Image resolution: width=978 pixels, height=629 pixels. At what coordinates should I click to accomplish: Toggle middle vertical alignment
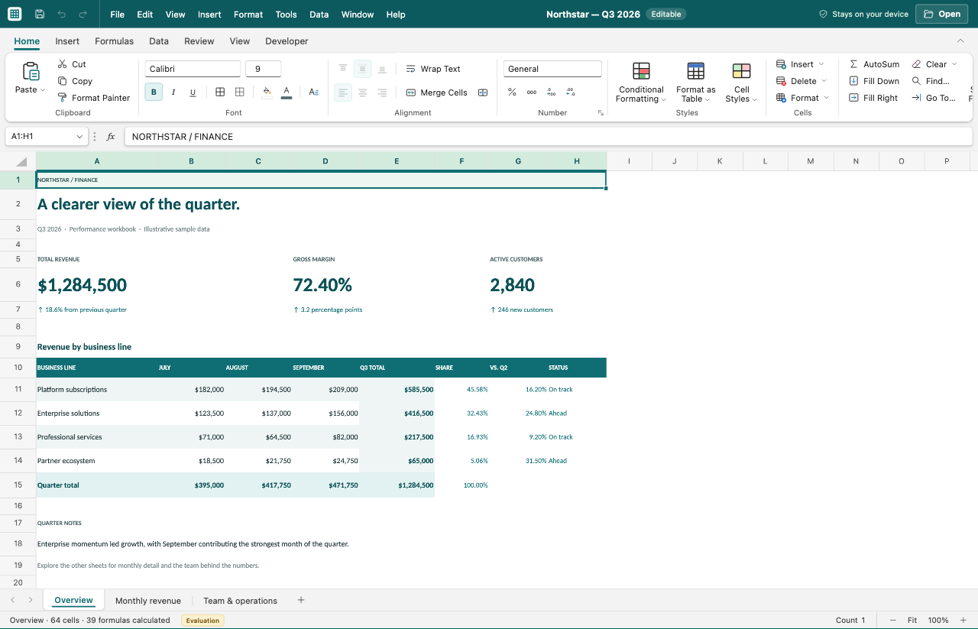click(x=363, y=69)
